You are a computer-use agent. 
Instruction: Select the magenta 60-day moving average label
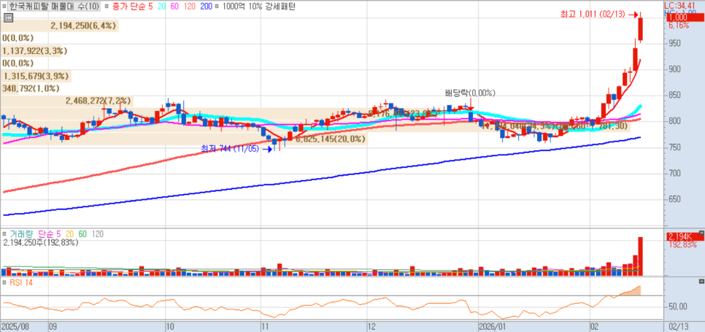pos(174,7)
